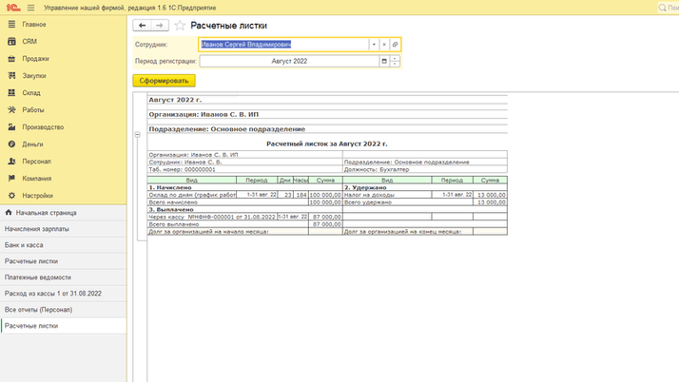Screen dimensions: 679x382
Task: Click the Сформировать button
Action: point(164,81)
